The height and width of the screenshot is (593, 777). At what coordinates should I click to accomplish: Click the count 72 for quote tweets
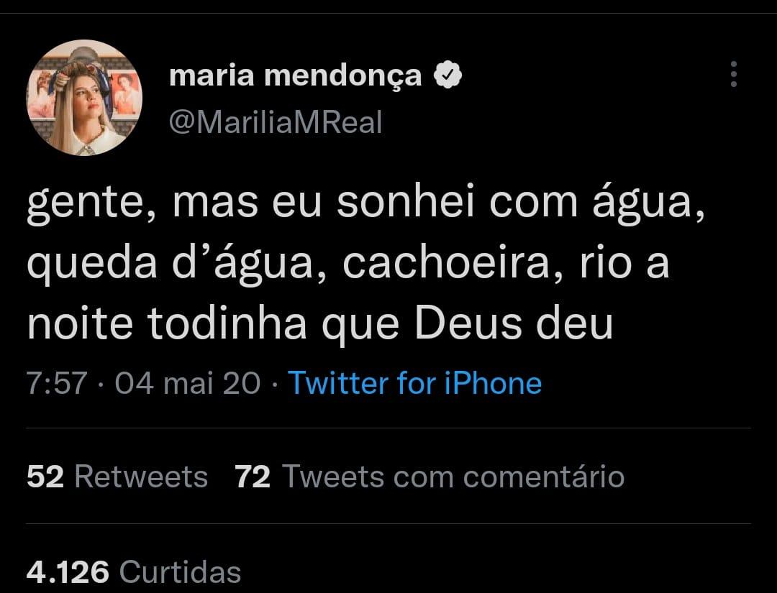[x=252, y=476]
